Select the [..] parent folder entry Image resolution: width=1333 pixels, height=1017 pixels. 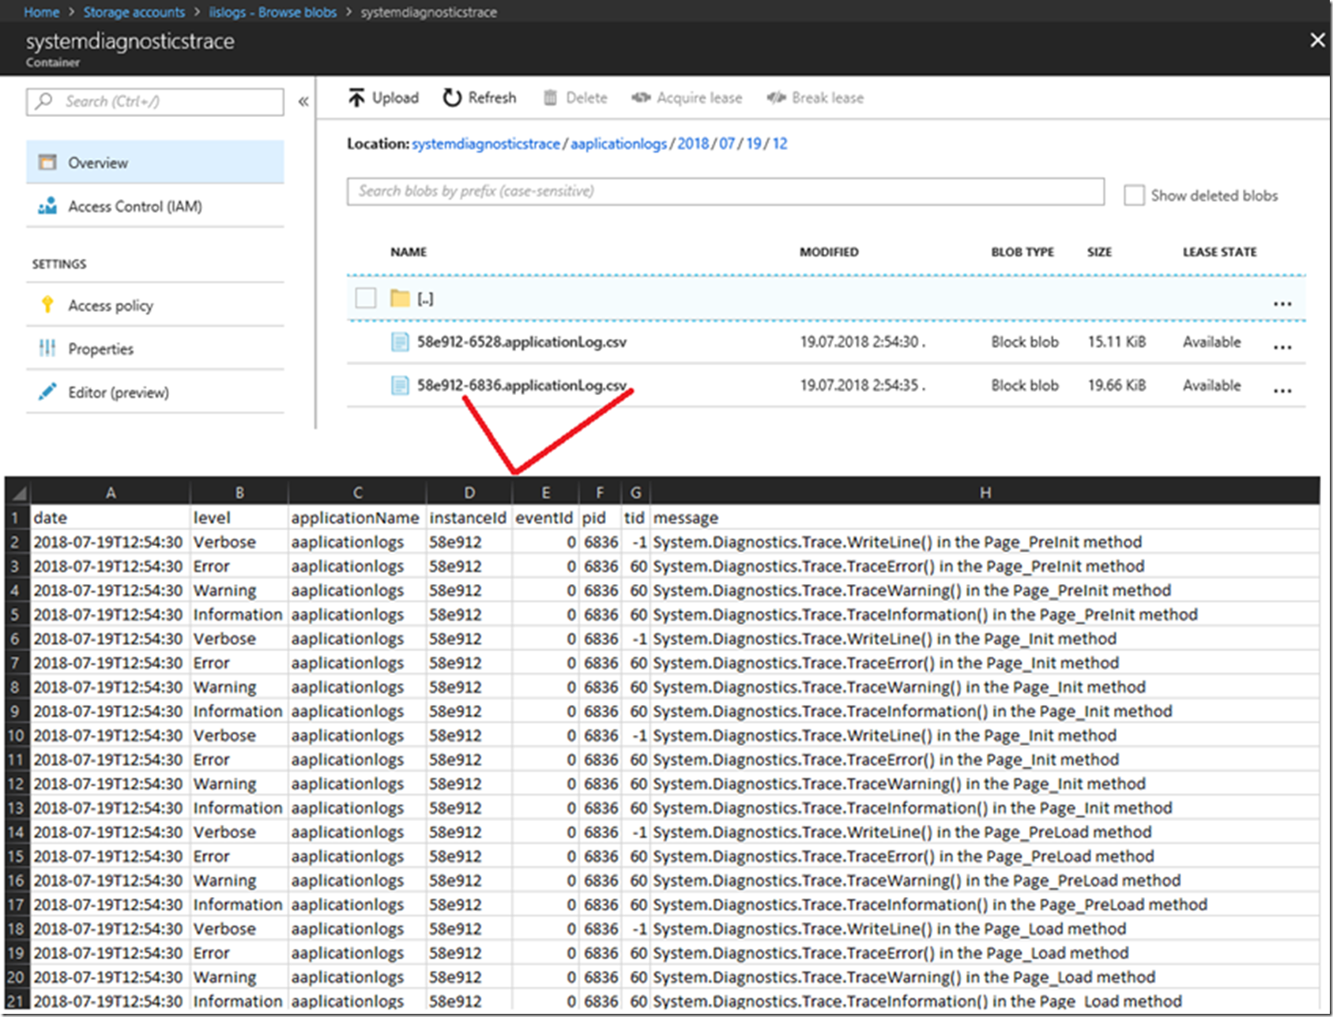[425, 299]
